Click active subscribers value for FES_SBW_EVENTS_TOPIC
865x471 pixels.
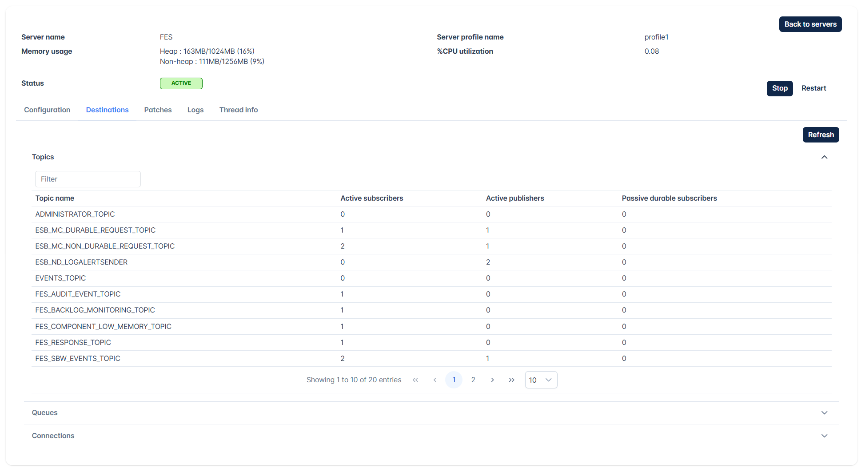click(x=343, y=359)
